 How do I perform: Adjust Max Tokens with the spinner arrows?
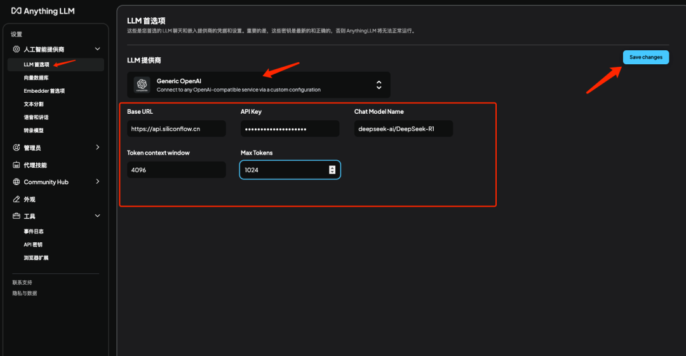pos(332,170)
